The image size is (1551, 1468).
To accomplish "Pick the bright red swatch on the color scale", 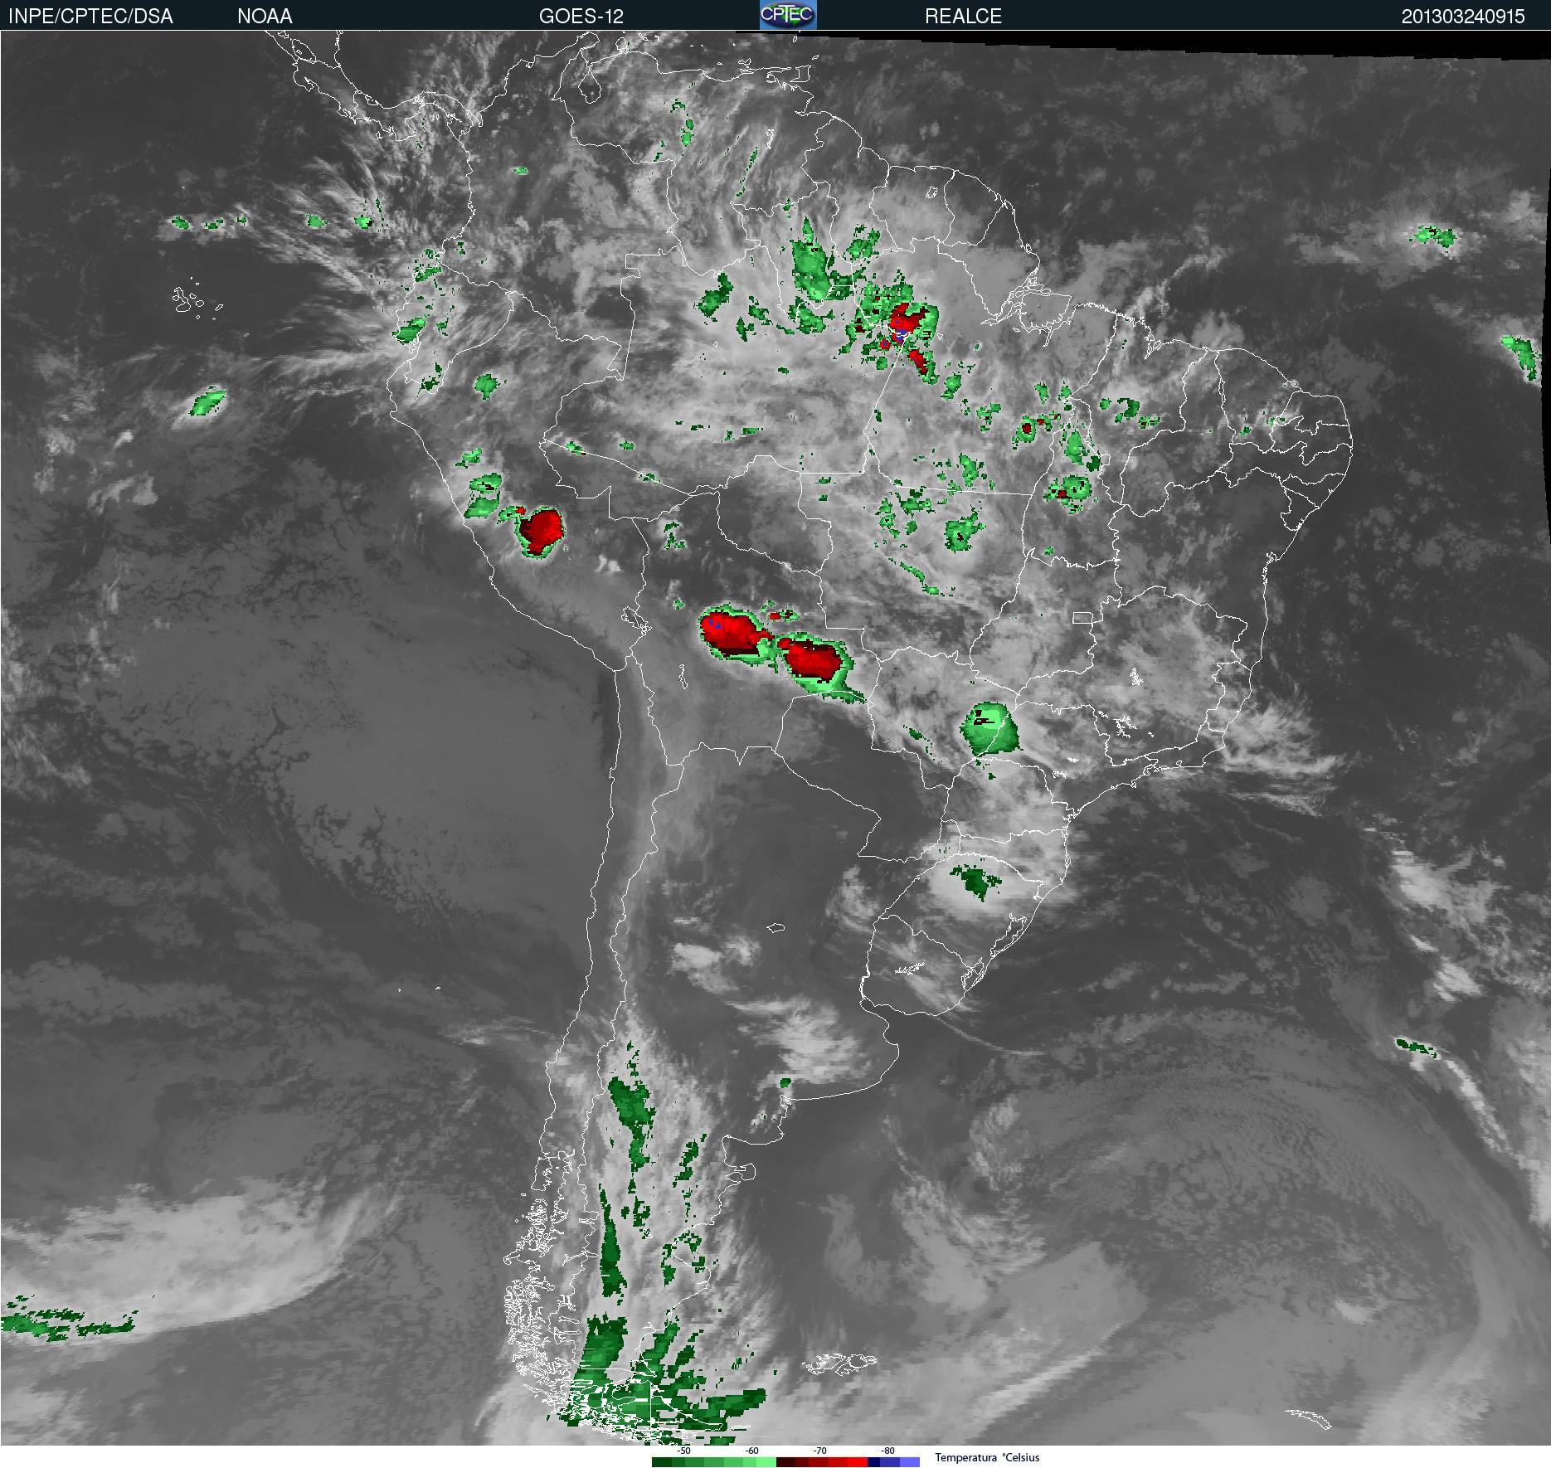I will click(x=858, y=1462).
